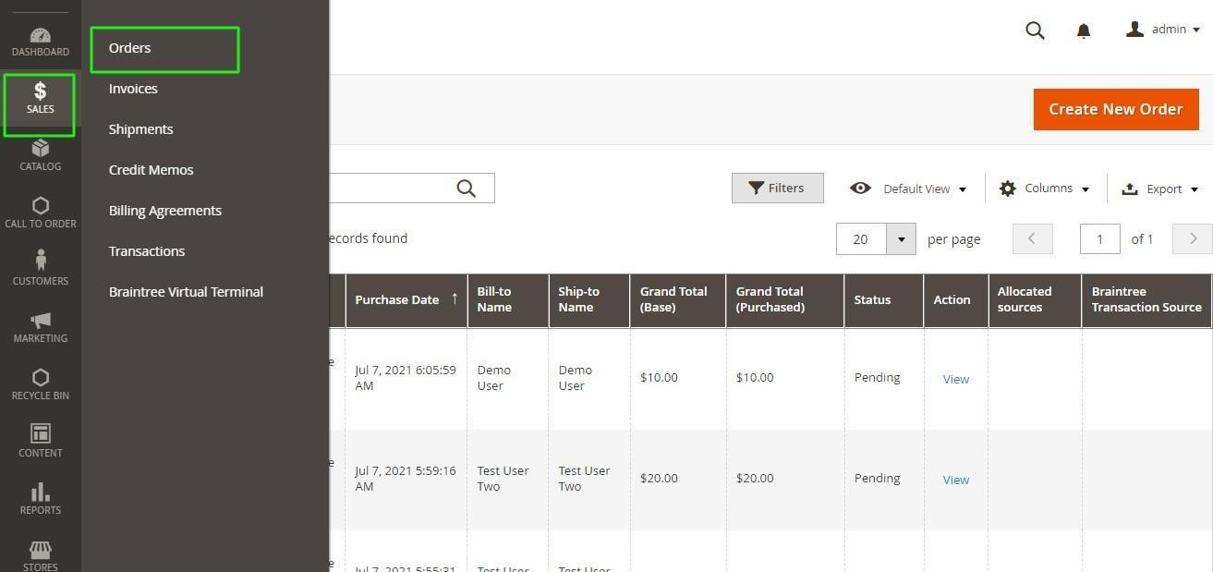This screenshot has height=572, width=1213.
Task: Select Invoices from the Sales menu
Action: pyautogui.click(x=133, y=89)
